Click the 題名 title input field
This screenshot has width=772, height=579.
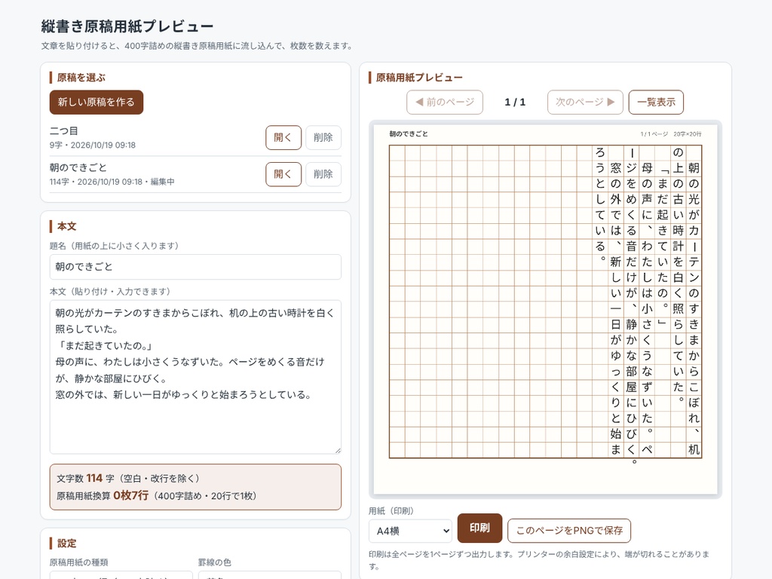[195, 267]
